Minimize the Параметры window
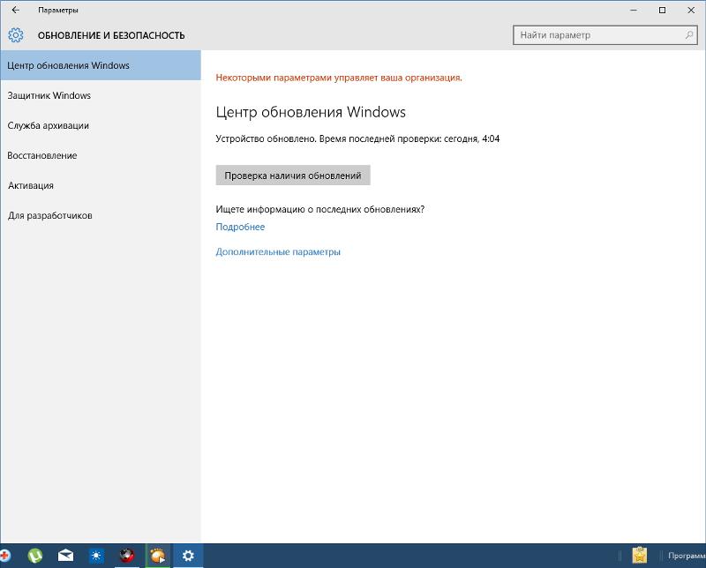This screenshot has width=706, height=568. coord(634,10)
